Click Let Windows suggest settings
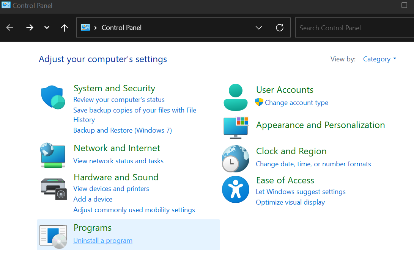 coord(301,192)
